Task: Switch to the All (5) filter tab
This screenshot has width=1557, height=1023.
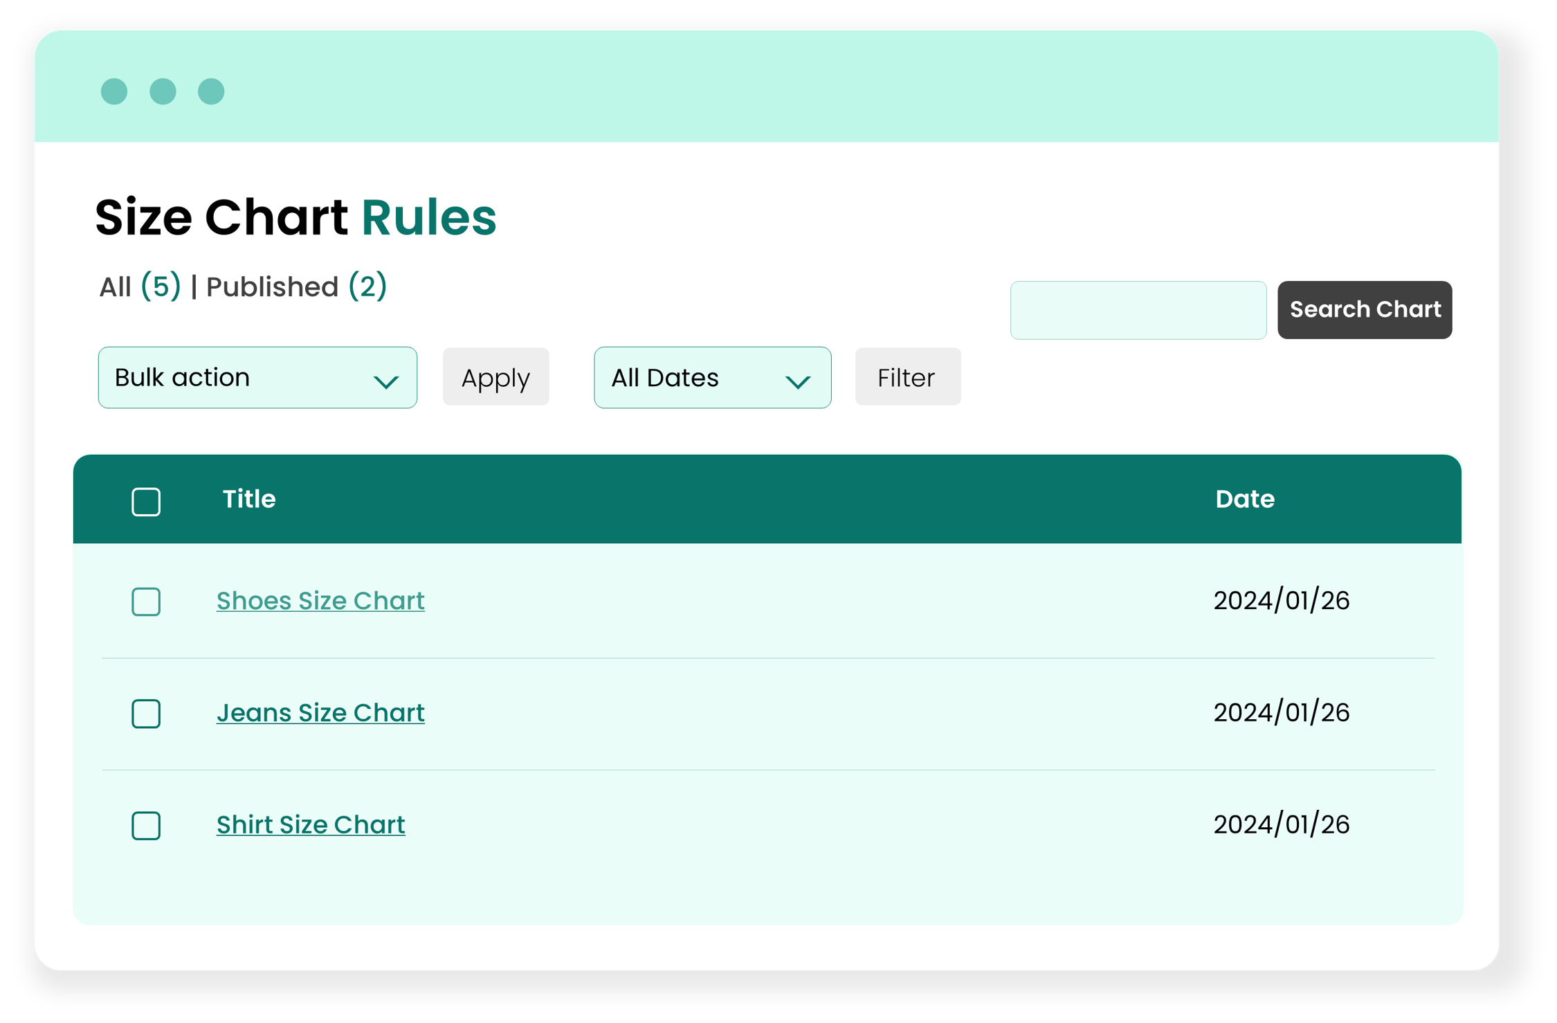Action: [140, 287]
